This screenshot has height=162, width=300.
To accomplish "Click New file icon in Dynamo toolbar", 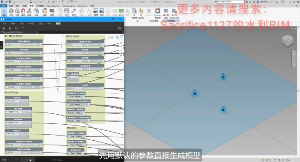I will (3, 28).
